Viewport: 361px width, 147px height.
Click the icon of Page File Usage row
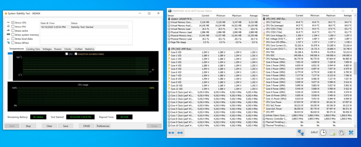tap(169, 42)
